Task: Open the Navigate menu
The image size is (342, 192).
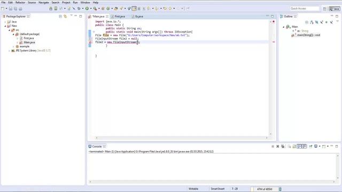Action: 44,2
